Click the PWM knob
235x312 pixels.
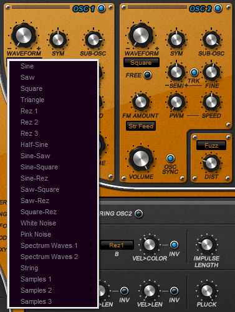click(176, 102)
